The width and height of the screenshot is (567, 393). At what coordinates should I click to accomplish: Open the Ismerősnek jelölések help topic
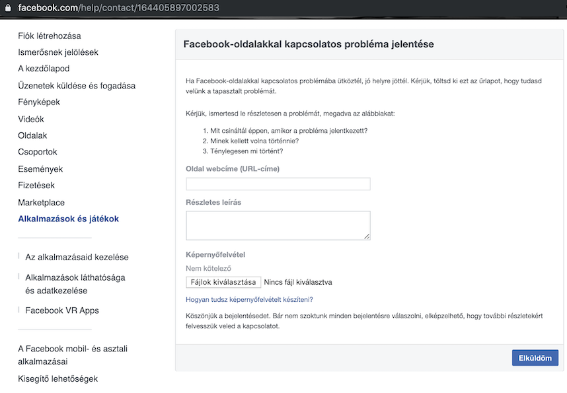(x=58, y=52)
